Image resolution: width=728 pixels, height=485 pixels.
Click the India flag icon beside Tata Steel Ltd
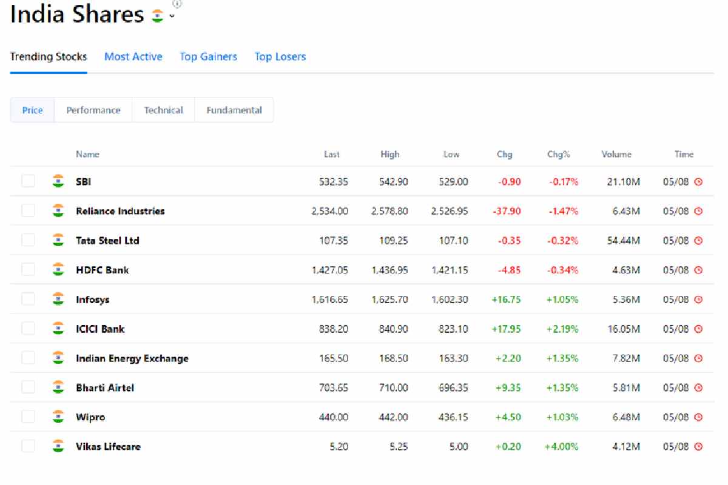[58, 240]
